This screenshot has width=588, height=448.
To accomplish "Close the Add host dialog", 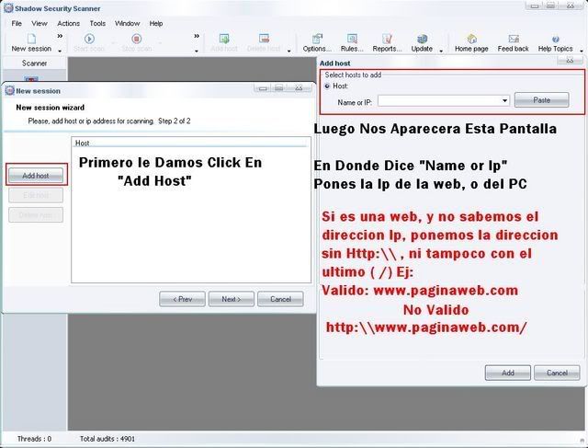I will (x=570, y=60).
